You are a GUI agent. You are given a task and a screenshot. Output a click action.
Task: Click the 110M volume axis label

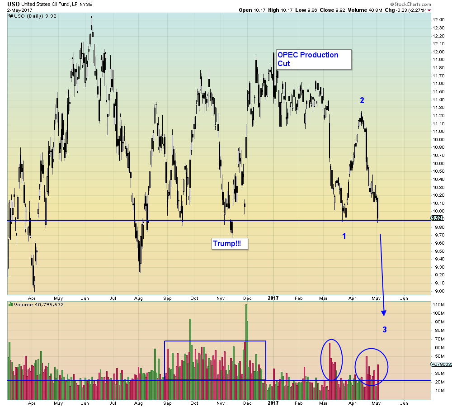coord(438,305)
